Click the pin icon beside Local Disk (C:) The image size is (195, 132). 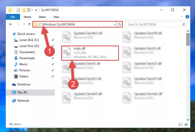pyautogui.click(x=53, y=40)
